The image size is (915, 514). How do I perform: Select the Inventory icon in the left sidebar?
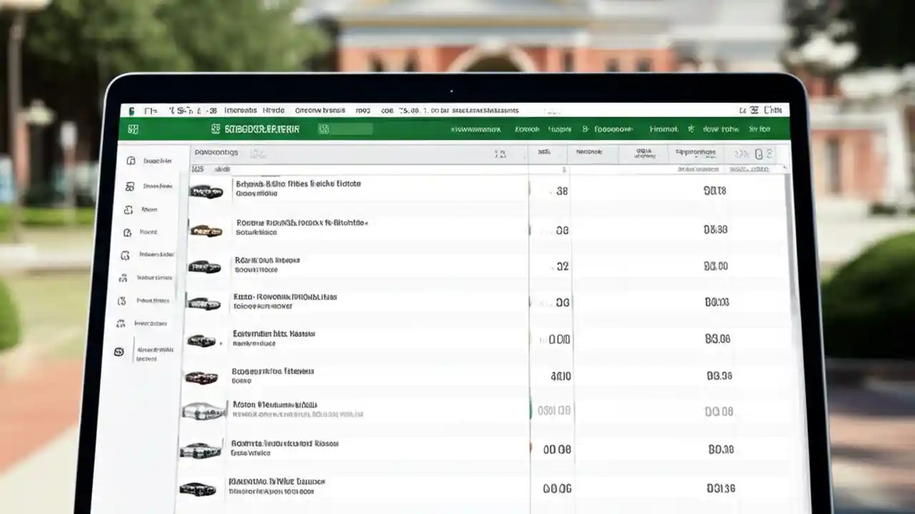coord(129,186)
